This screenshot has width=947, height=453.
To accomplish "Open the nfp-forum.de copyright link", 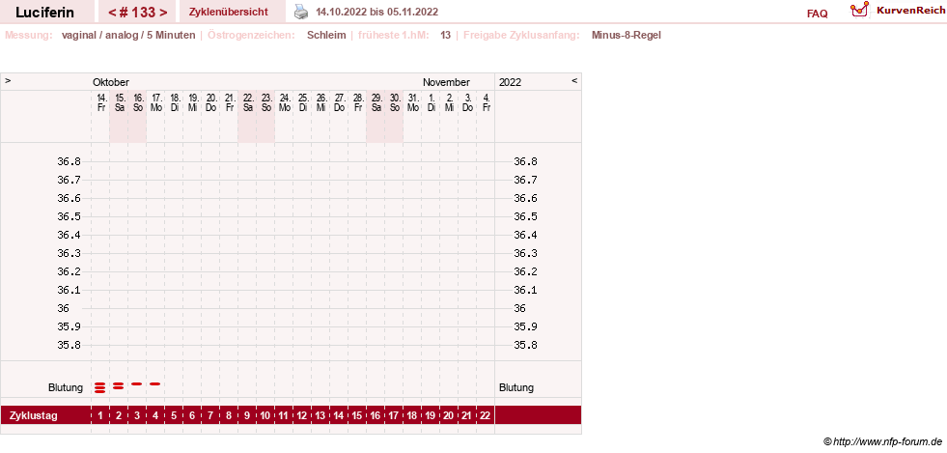I will coord(883,442).
